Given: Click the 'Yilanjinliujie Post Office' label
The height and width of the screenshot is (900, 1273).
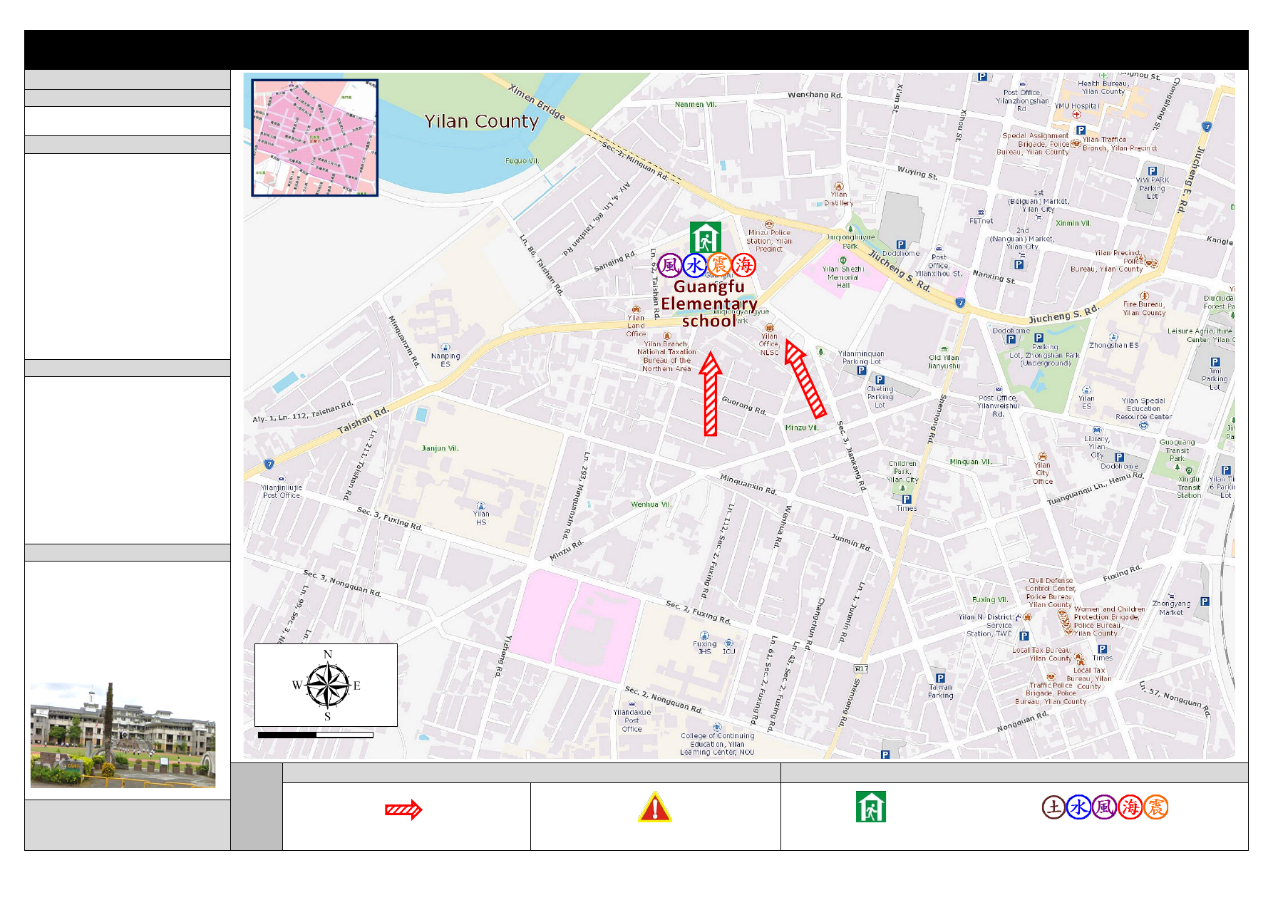Looking at the screenshot, I should pos(282,492).
